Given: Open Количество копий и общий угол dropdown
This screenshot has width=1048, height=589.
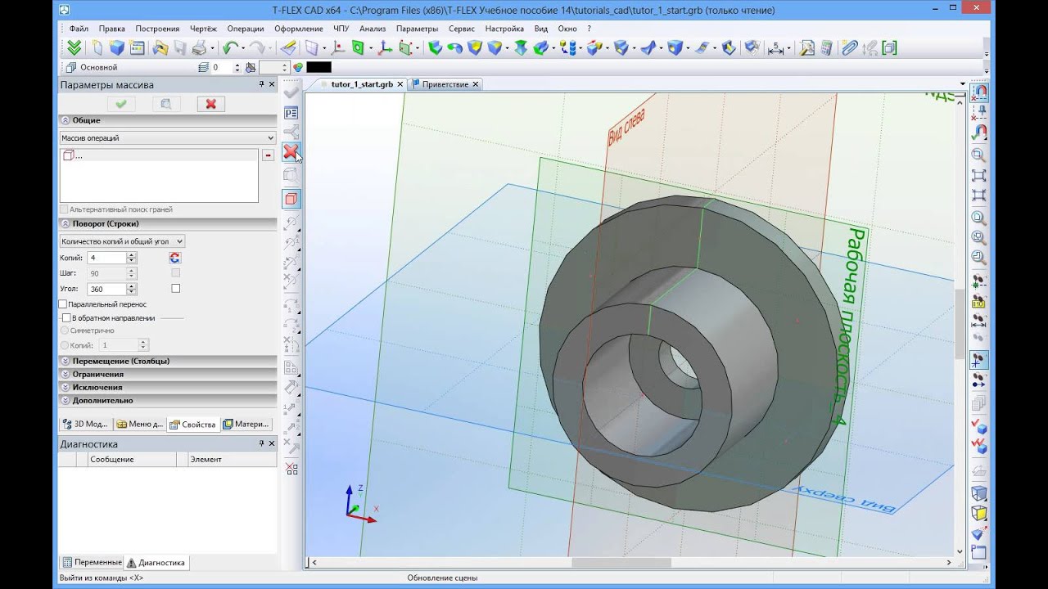Looking at the screenshot, I should [122, 241].
